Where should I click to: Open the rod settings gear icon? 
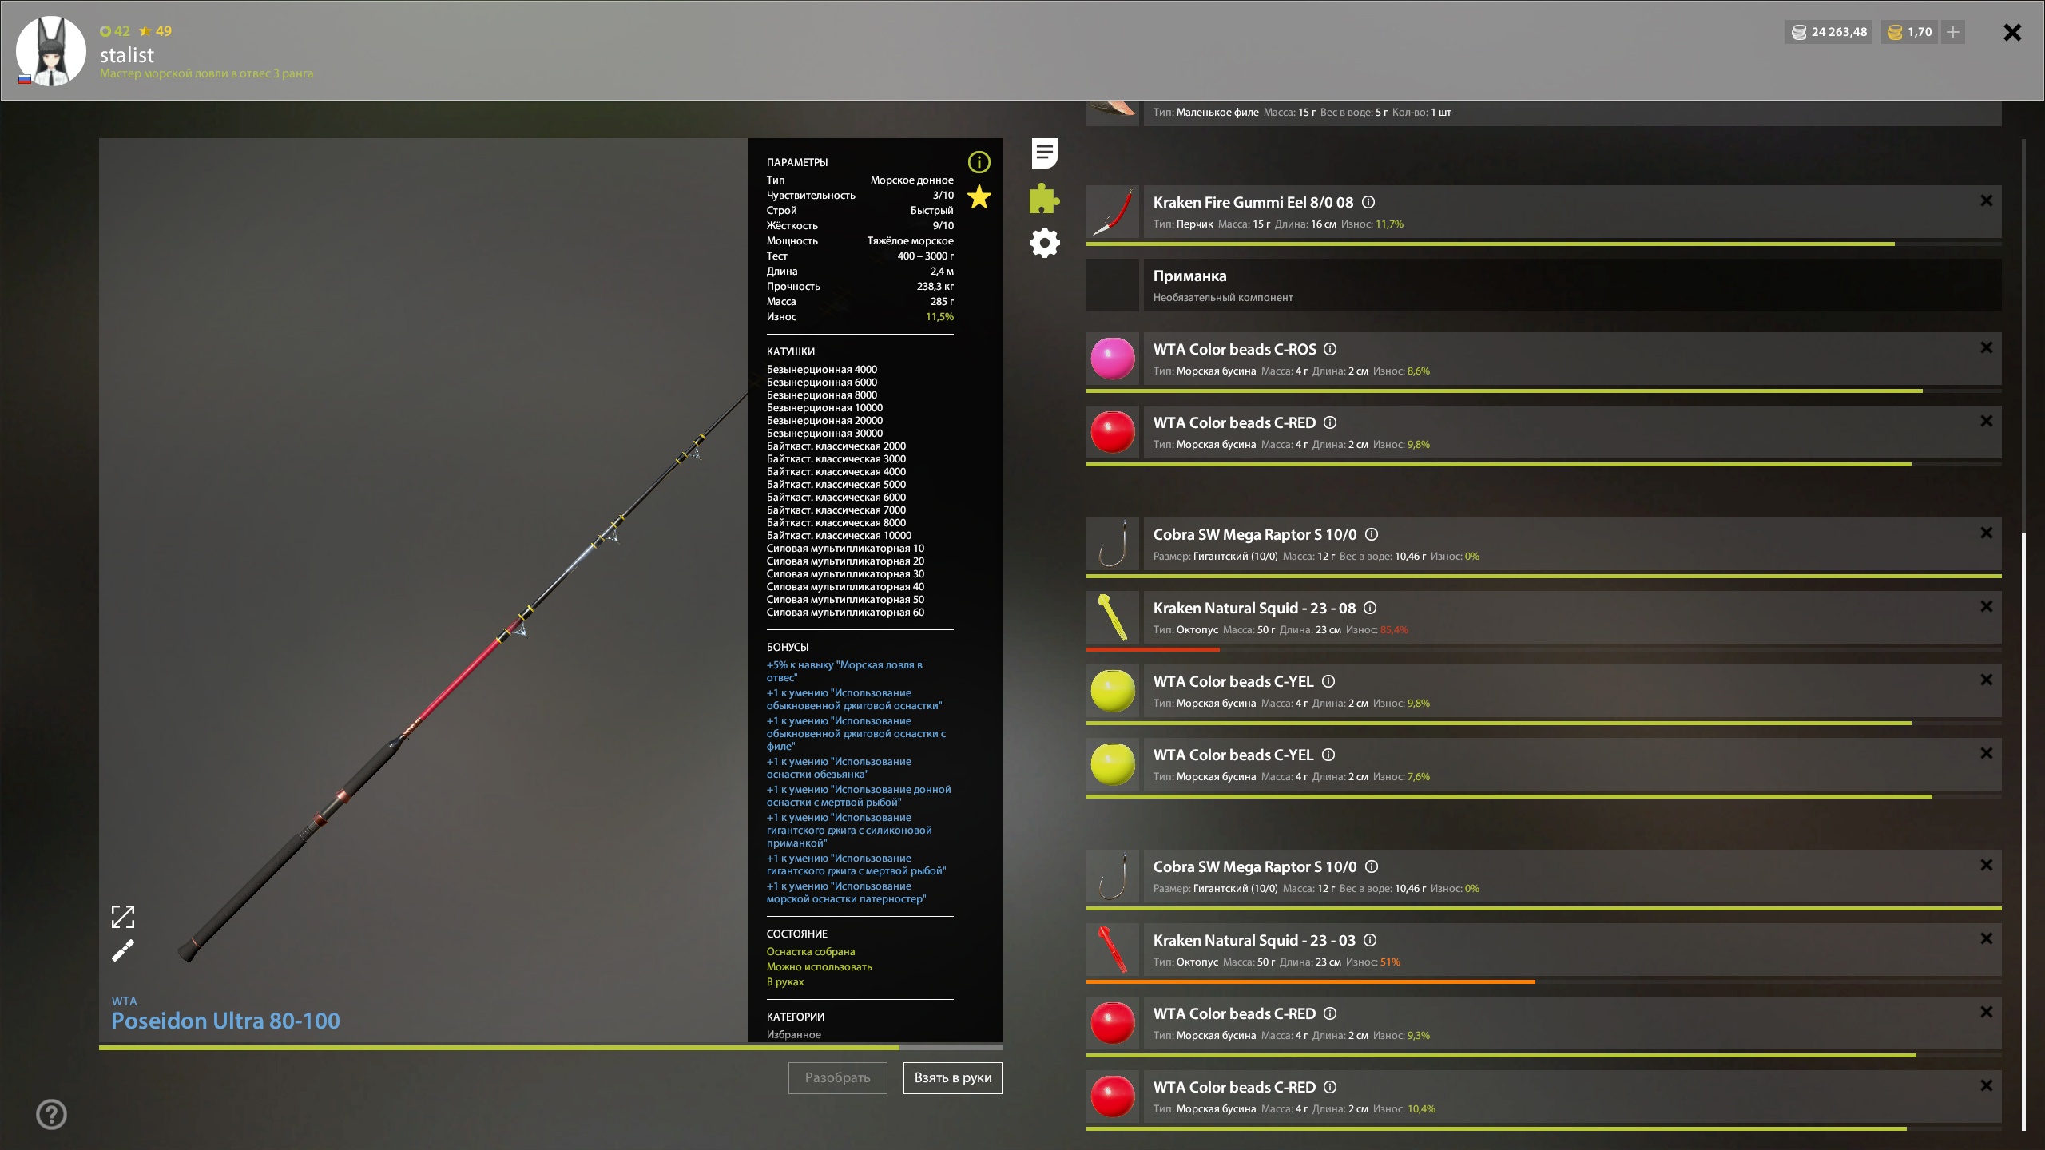[1044, 243]
